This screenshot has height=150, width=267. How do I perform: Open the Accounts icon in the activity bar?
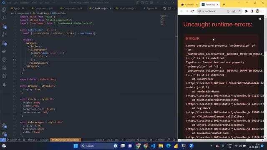(x=4, y=126)
